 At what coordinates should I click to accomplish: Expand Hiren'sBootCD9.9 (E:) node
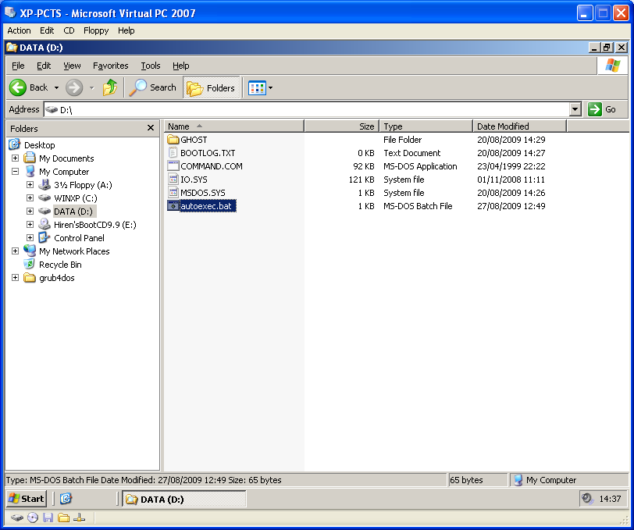[x=30, y=224]
